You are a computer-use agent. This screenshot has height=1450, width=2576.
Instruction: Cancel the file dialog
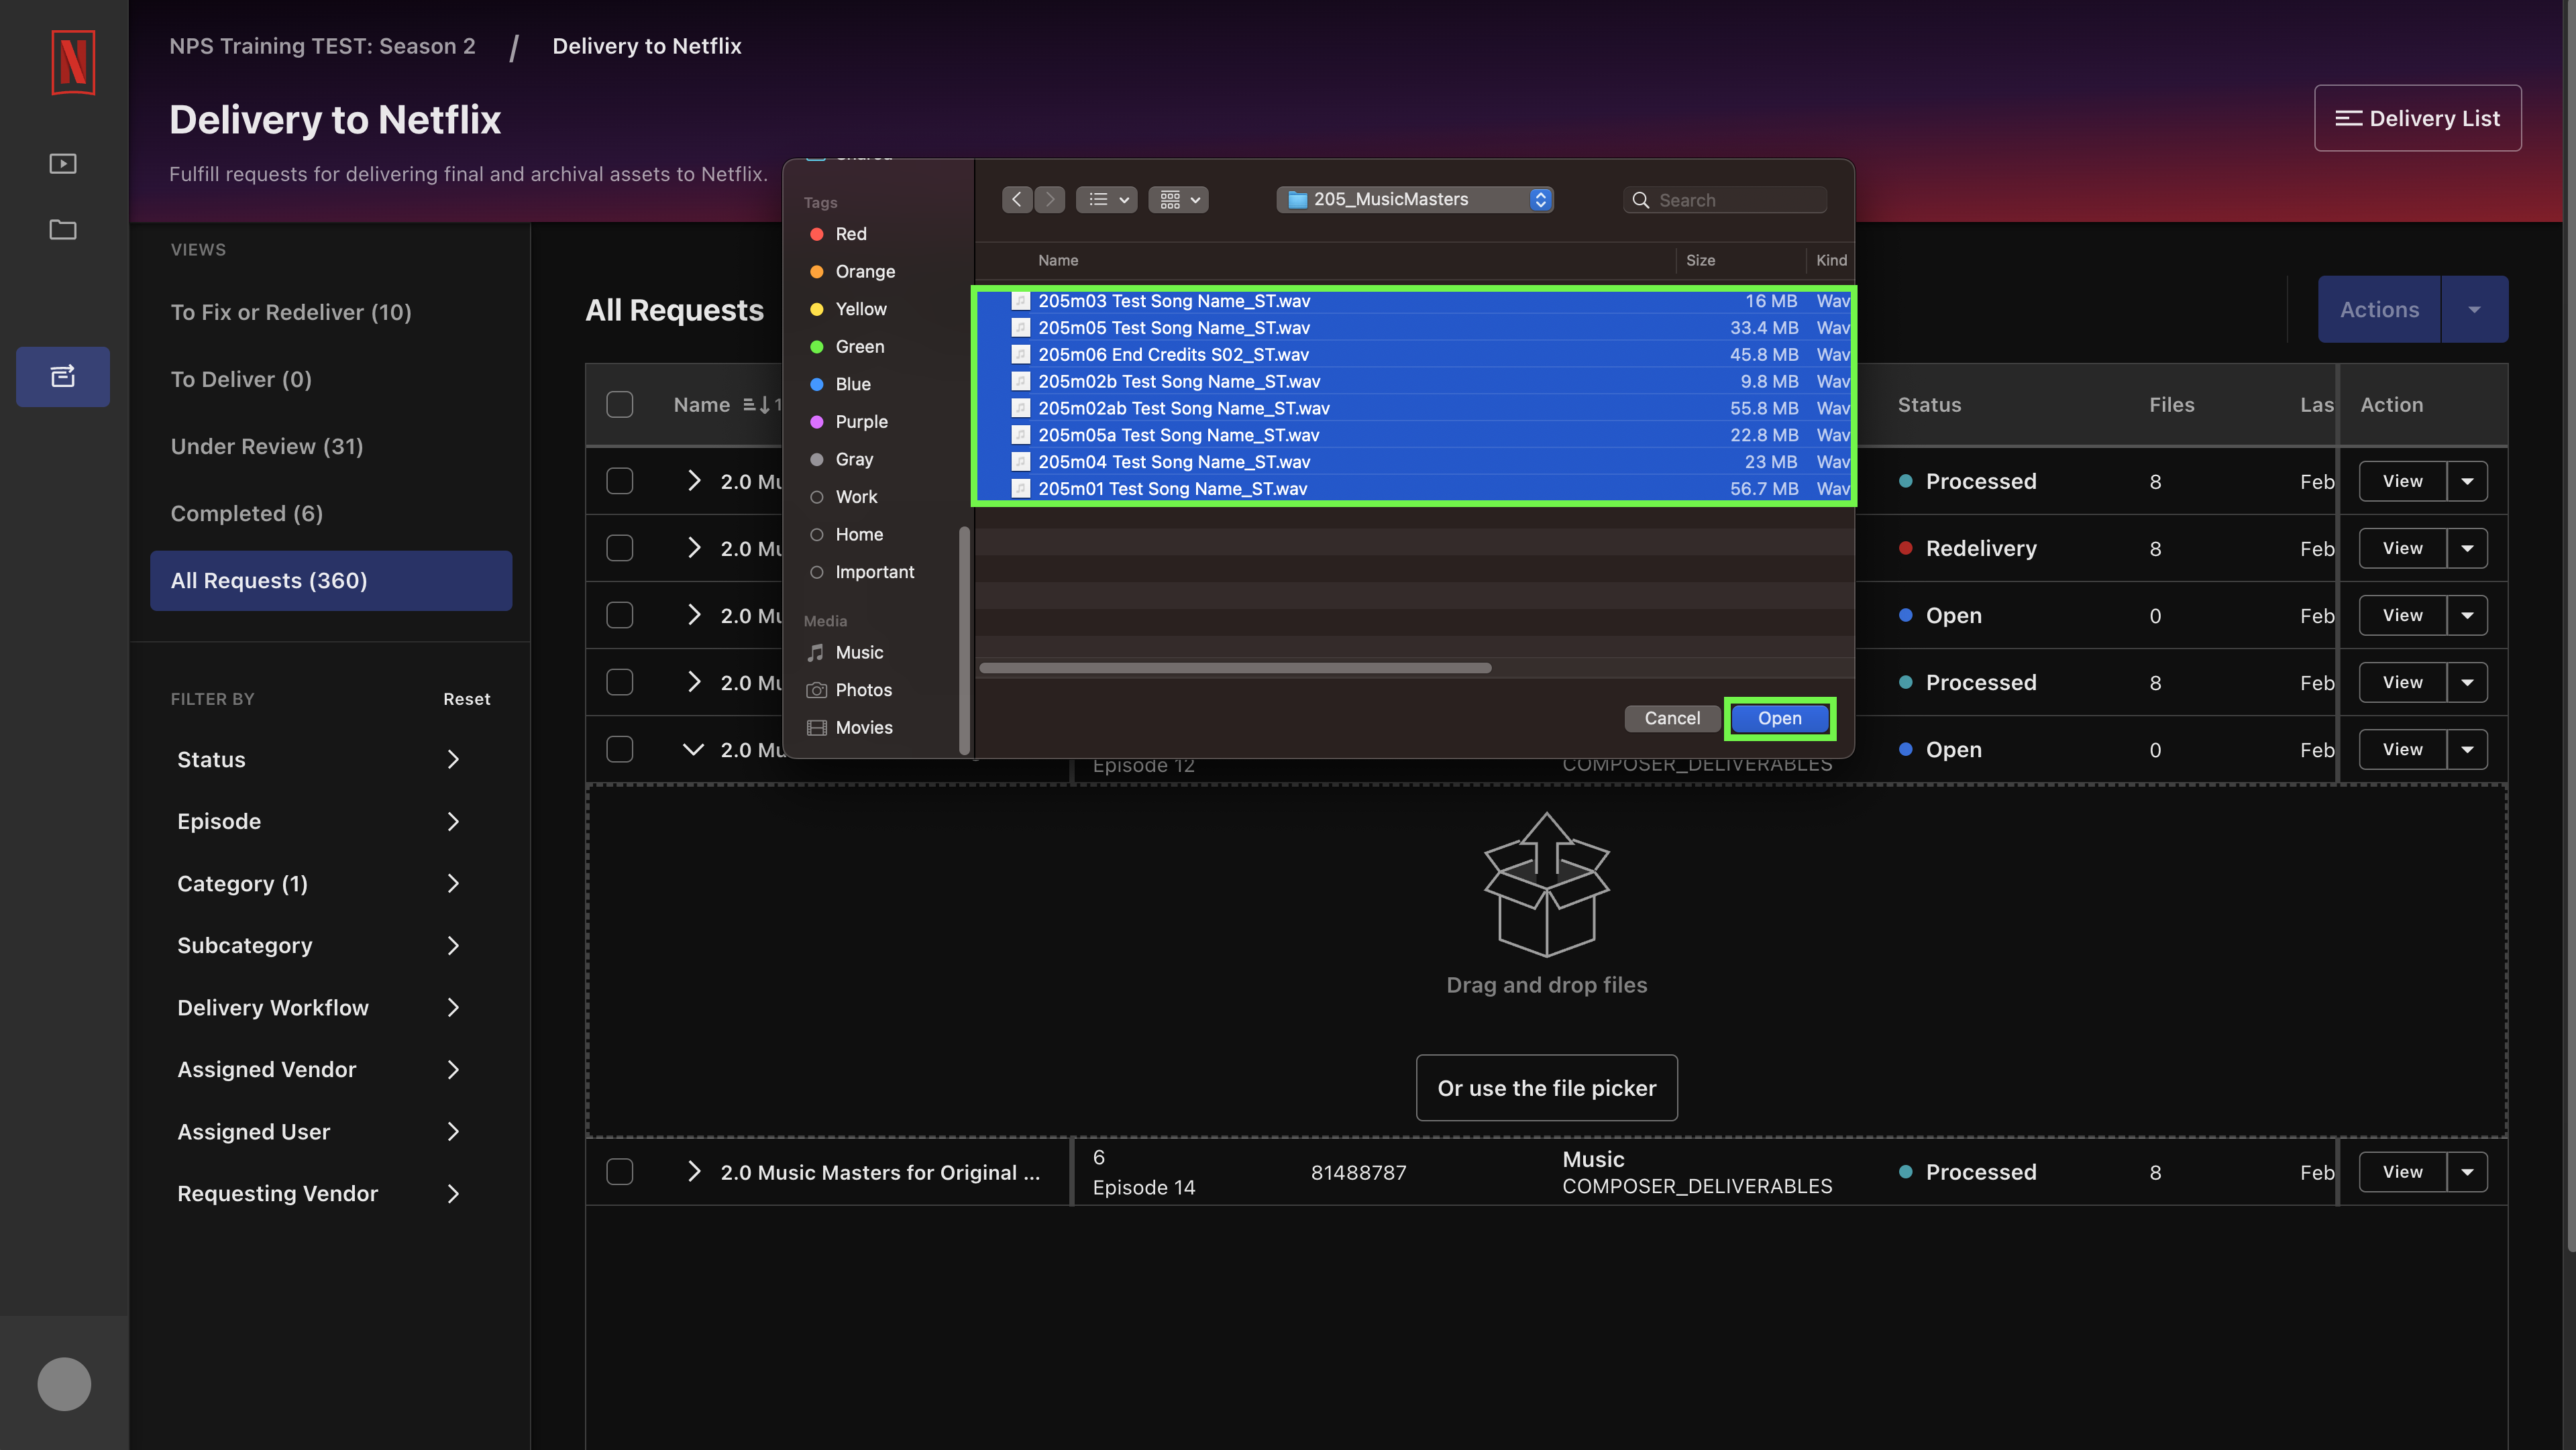(1672, 718)
